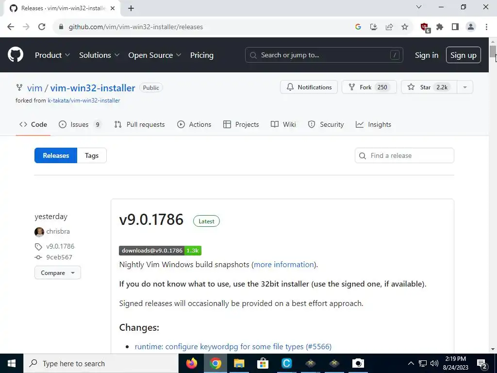Open chrisbra's profile link
Screen dimensions: 497x373
point(58,232)
